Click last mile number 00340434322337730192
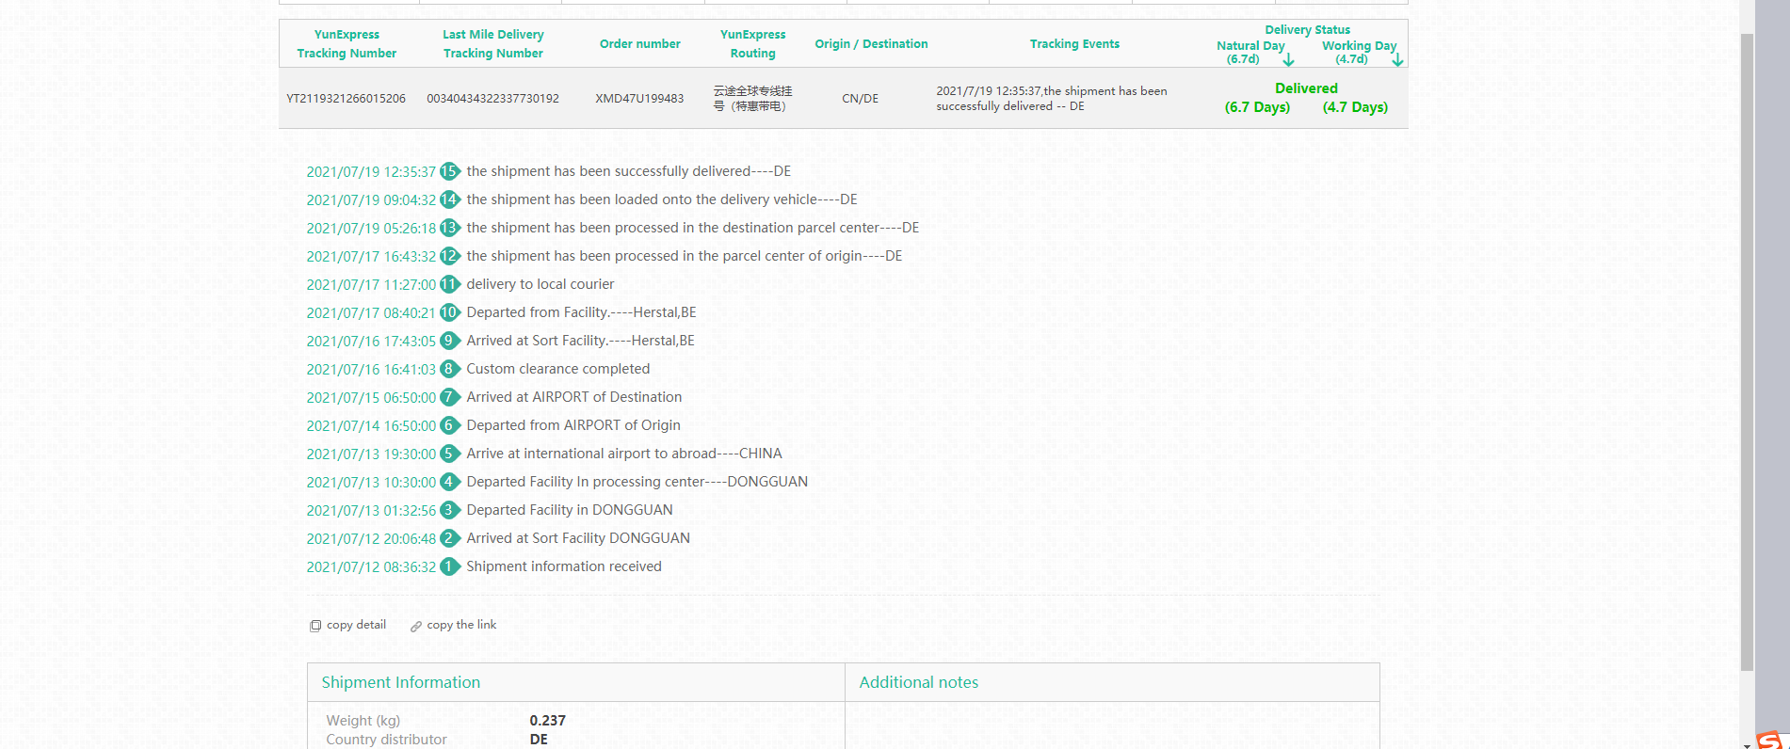Image resolution: width=1790 pixels, height=749 pixels. coord(492,99)
